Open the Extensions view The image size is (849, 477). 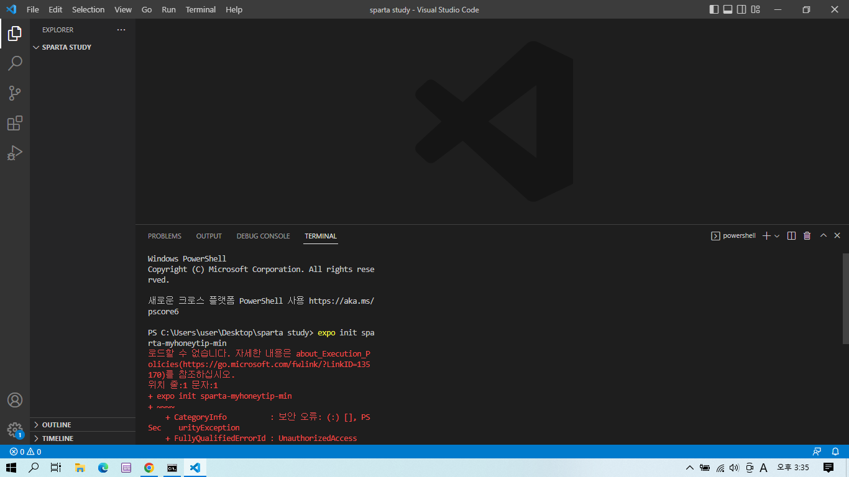coord(15,123)
